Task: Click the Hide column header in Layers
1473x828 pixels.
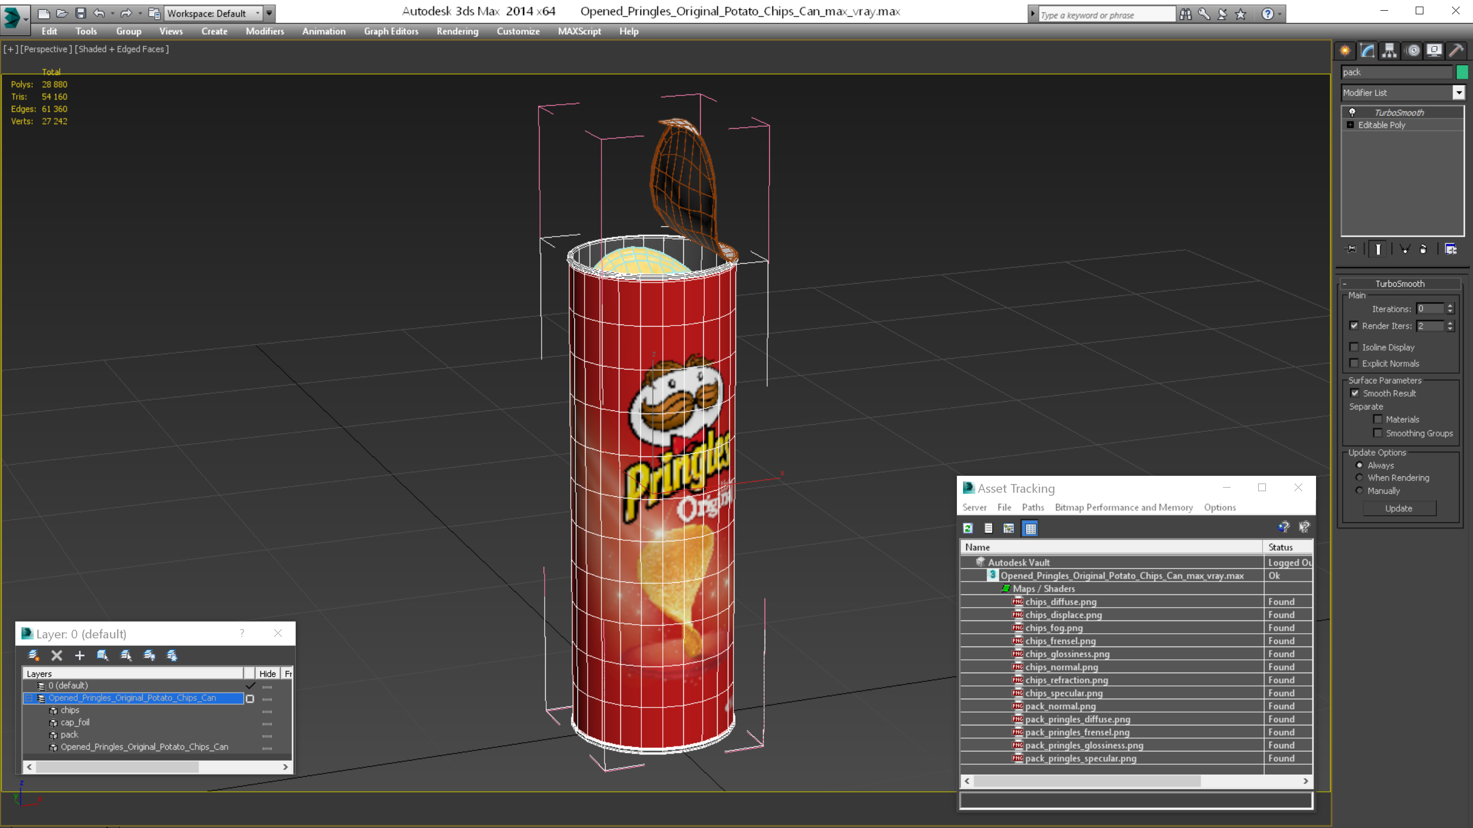Action: click(267, 674)
